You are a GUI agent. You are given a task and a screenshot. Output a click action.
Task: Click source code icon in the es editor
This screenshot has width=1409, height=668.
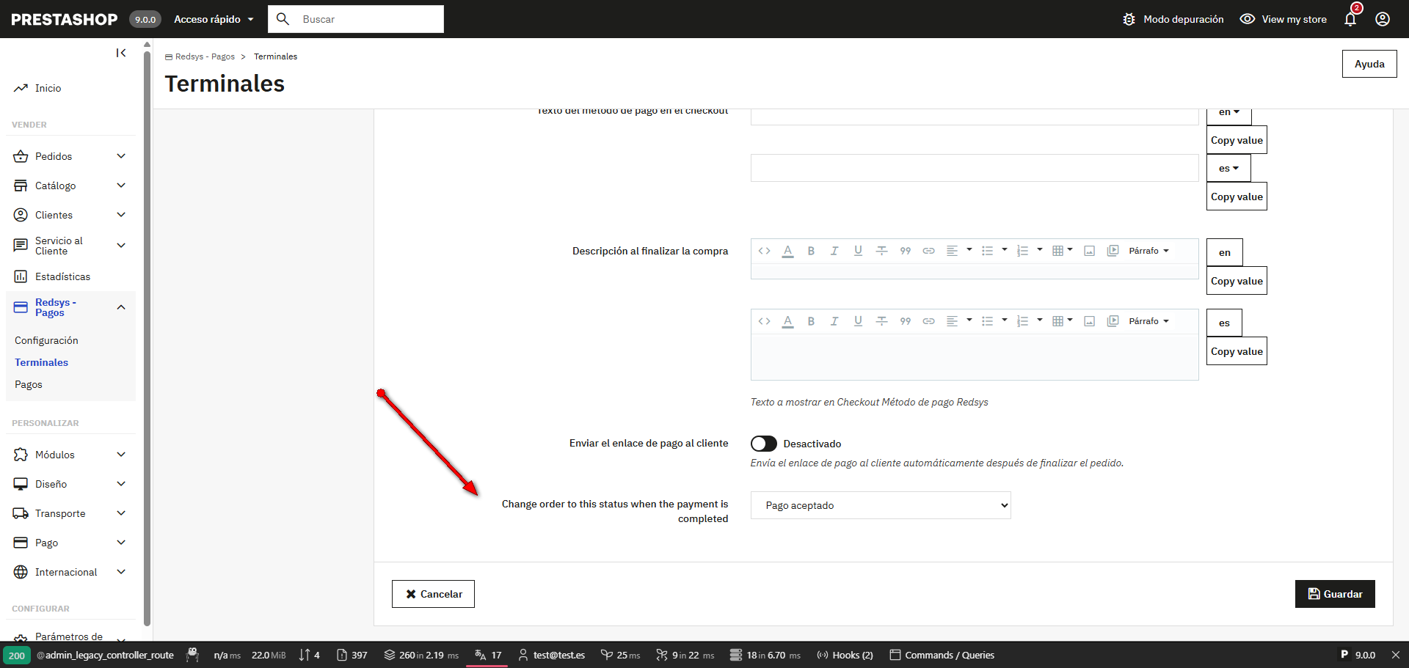pos(764,321)
